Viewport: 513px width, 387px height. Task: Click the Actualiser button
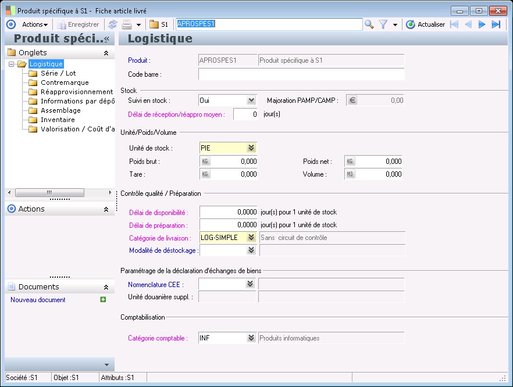tap(426, 24)
